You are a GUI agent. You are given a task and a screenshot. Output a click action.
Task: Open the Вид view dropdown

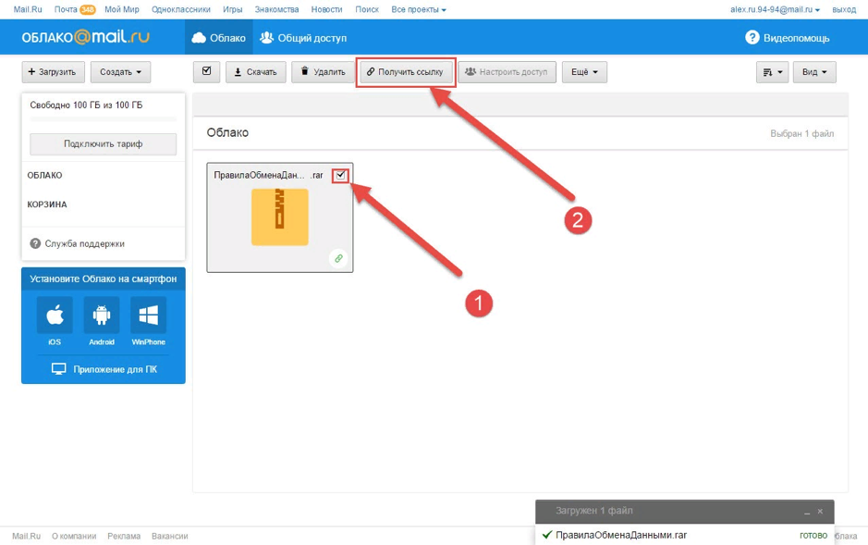(814, 72)
